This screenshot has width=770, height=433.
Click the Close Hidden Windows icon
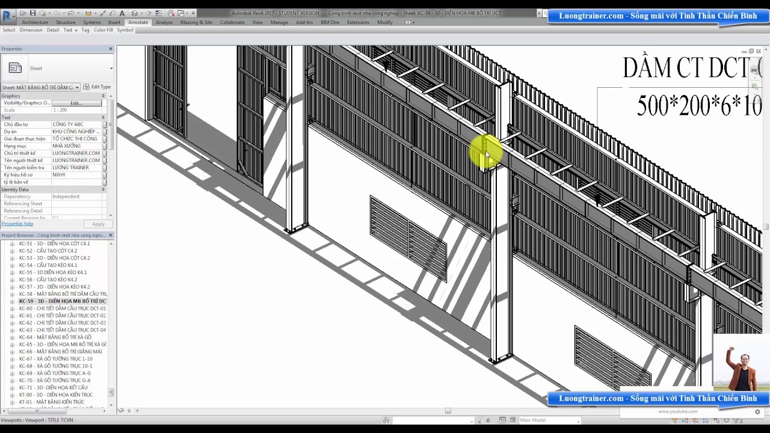pos(171,13)
